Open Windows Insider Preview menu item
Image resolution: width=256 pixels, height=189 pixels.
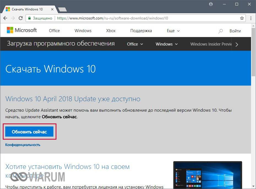[211, 44]
